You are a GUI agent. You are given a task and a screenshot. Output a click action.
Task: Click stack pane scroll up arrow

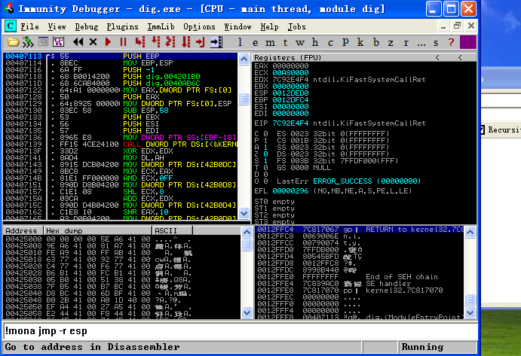pos(470,233)
